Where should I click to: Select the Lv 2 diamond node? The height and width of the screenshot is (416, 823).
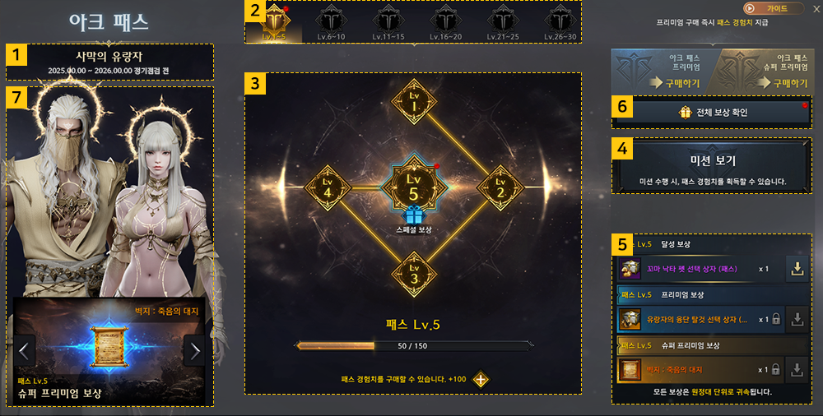500,187
